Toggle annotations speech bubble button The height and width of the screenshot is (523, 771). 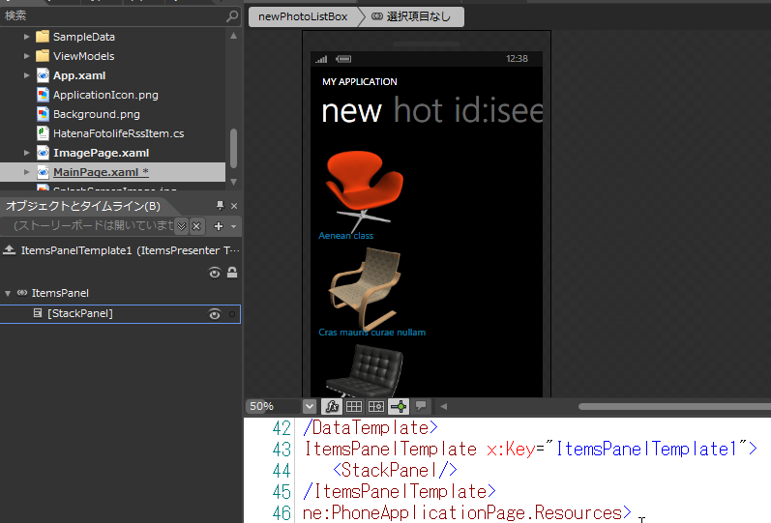[421, 405]
